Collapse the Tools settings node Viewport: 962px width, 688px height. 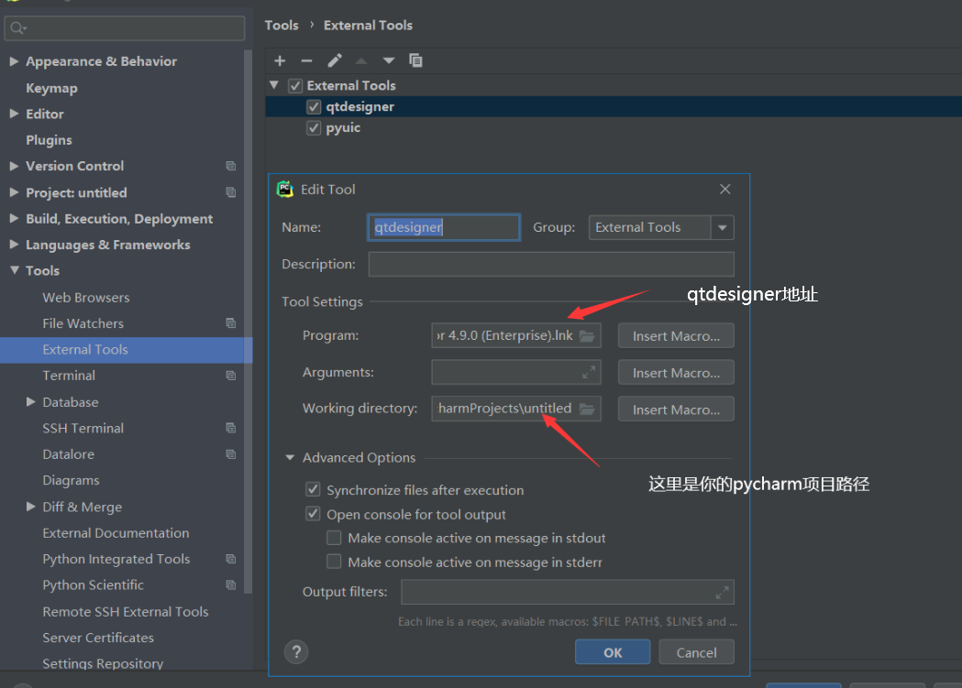click(x=14, y=270)
